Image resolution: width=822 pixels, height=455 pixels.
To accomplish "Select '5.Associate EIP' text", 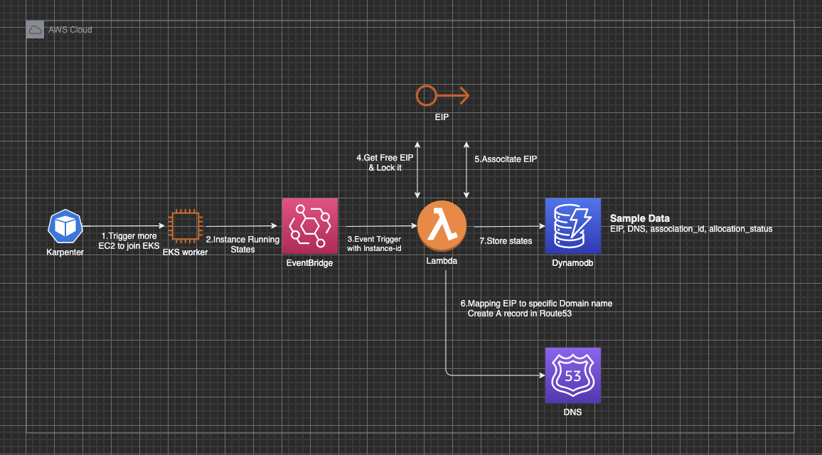I will pyautogui.click(x=506, y=159).
